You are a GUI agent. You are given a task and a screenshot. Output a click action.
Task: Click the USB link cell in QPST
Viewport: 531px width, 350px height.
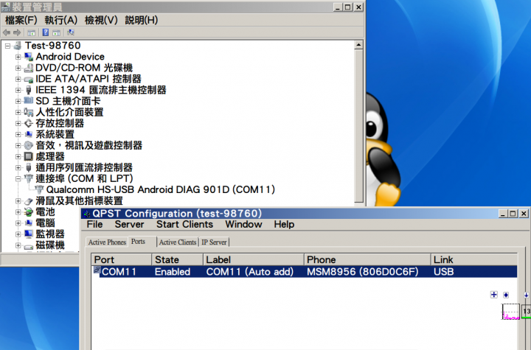pyautogui.click(x=444, y=272)
